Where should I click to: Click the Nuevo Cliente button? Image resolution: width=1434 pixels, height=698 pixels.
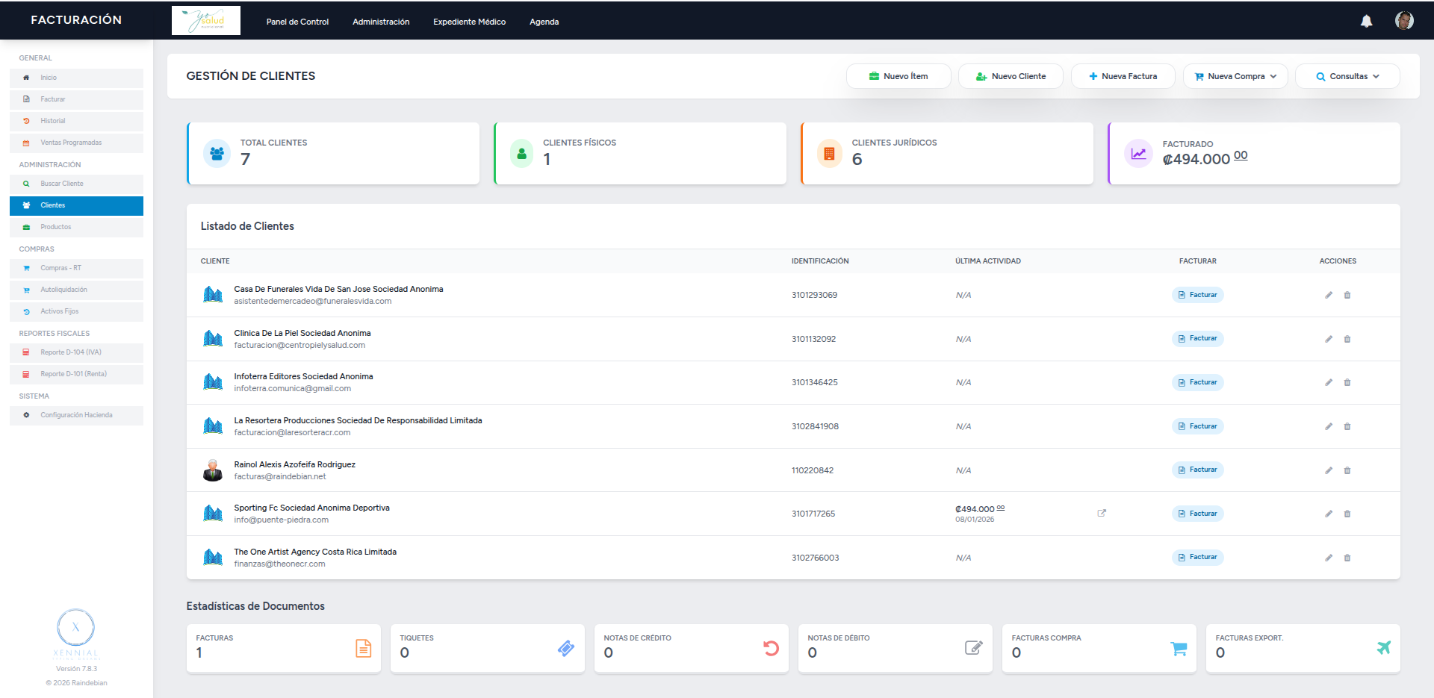[1011, 75]
